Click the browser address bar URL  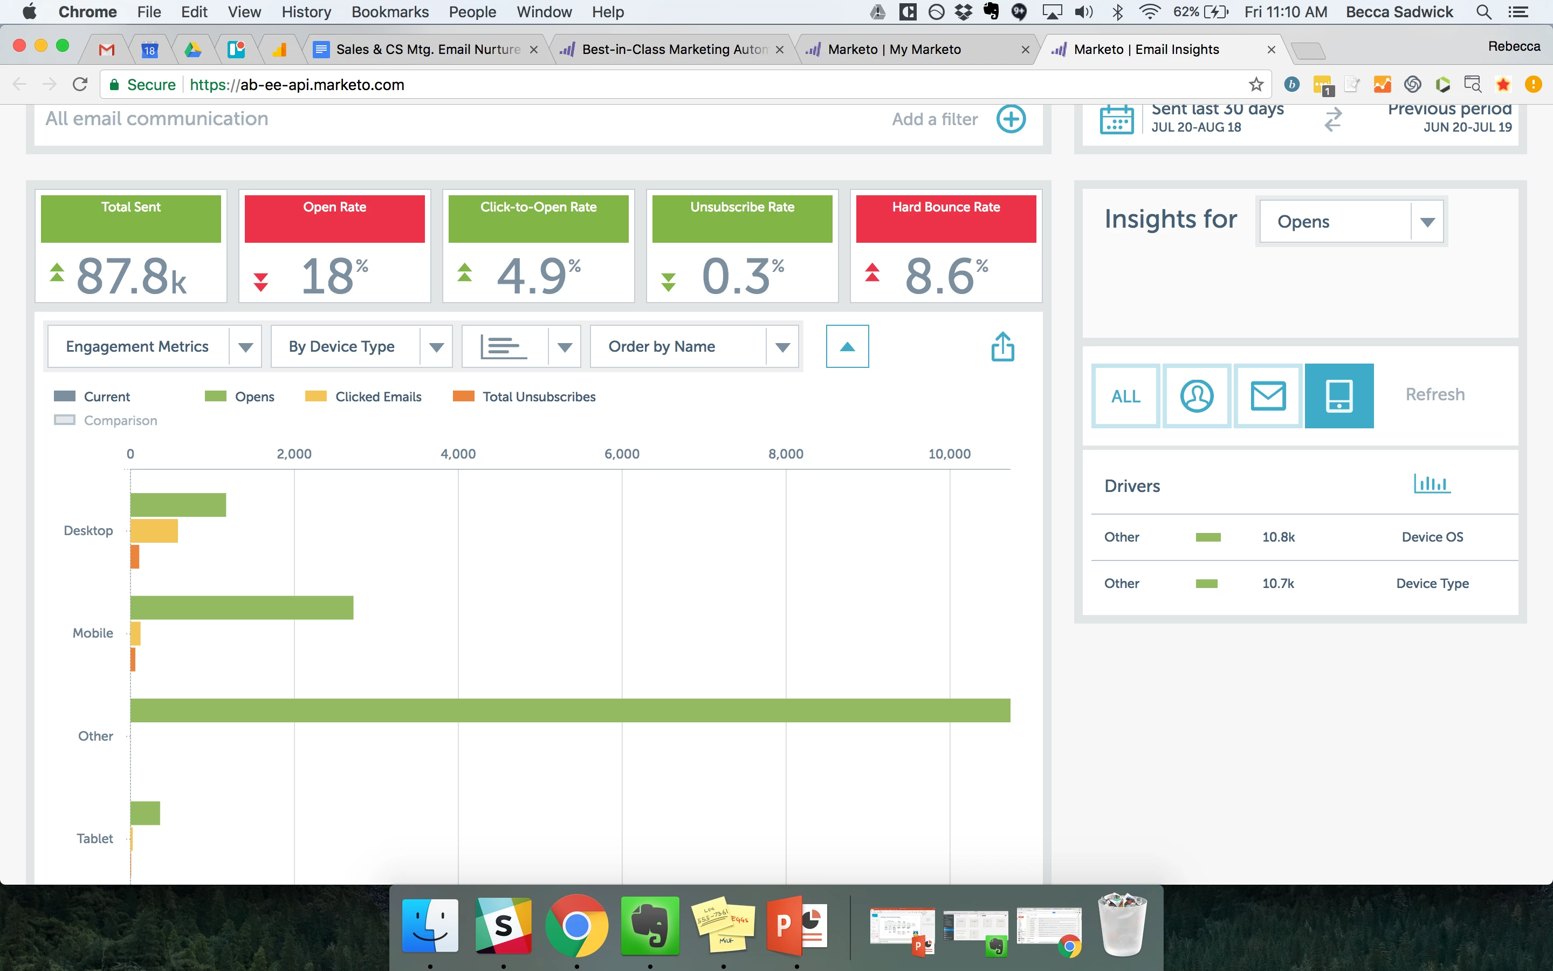[x=297, y=85]
